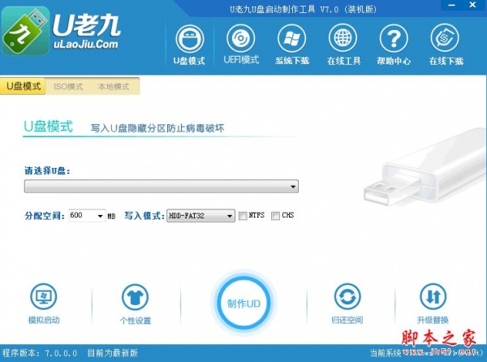Switch to the 本地模式 tab

pos(114,86)
